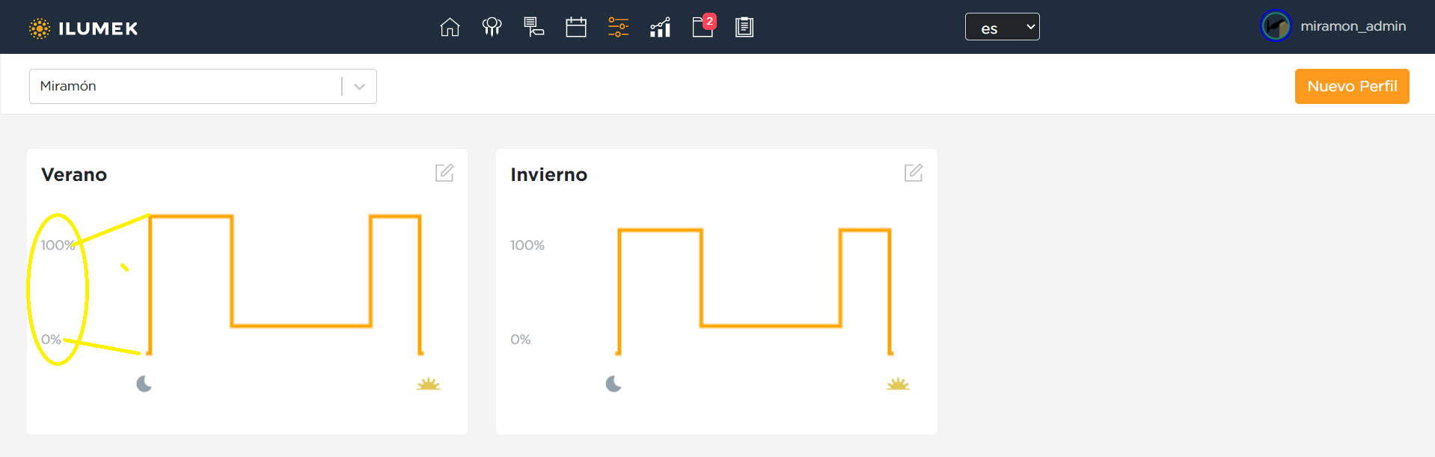
Task: Open the calendar schedule icon
Action: coord(576,28)
